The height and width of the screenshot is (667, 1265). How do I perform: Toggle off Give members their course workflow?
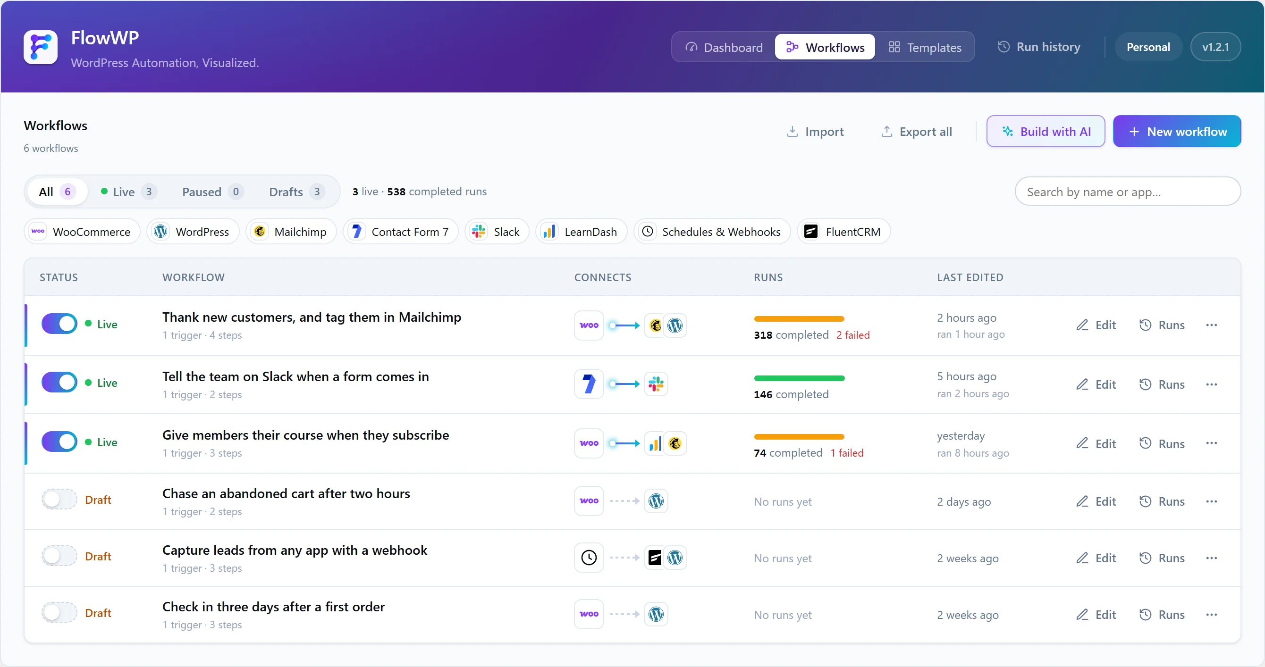click(59, 442)
